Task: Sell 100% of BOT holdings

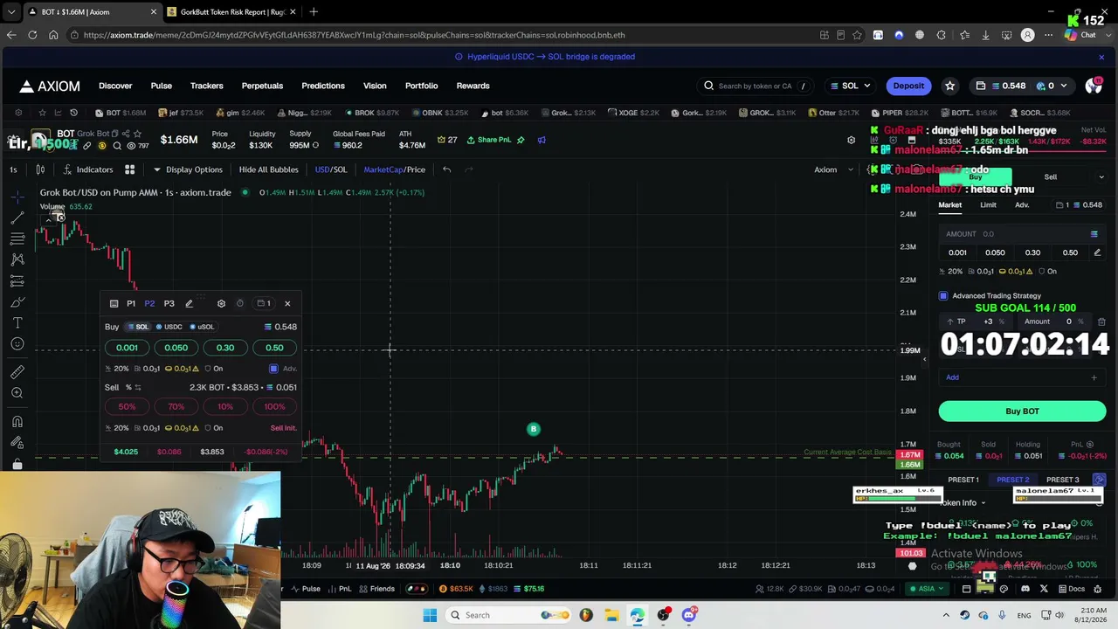Action: 274,406
